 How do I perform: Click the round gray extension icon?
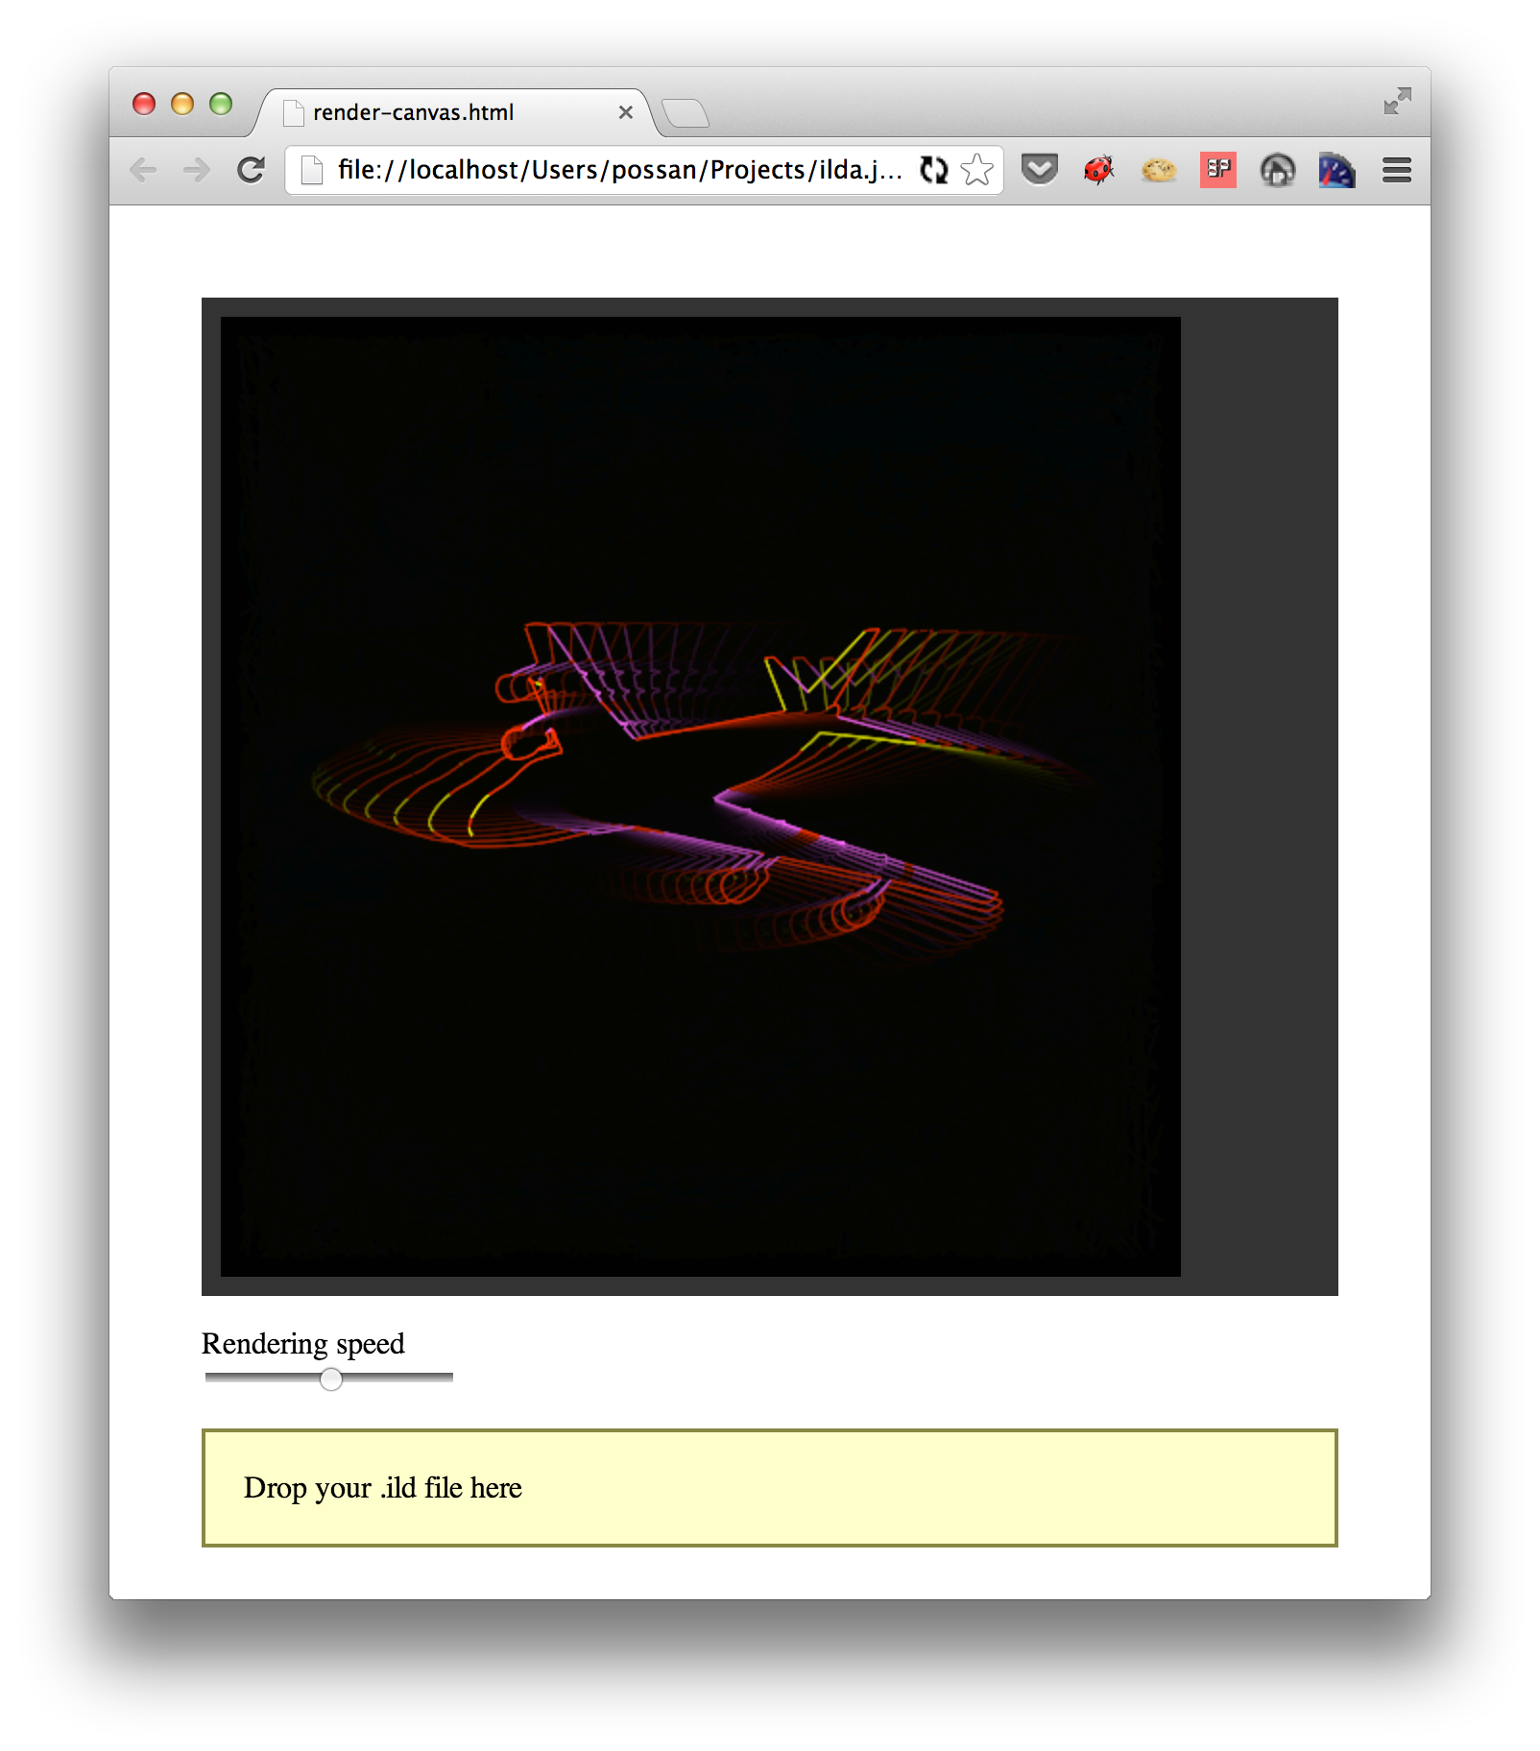tap(1277, 170)
